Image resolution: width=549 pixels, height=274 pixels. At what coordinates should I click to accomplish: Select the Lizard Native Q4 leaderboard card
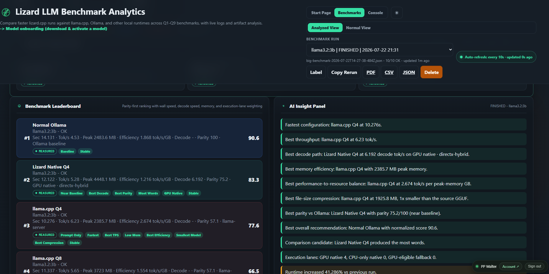[139, 180]
